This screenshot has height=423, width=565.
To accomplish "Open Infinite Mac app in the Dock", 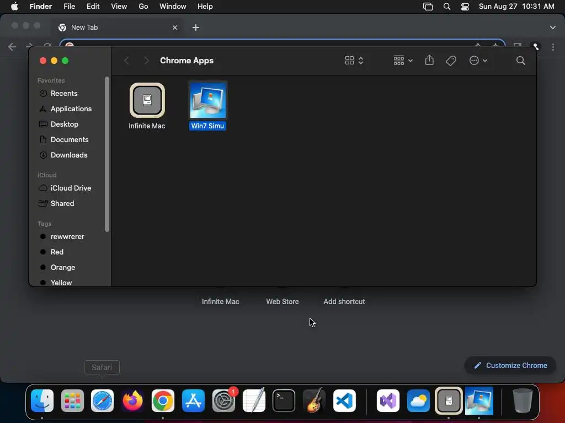I will (449, 401).
